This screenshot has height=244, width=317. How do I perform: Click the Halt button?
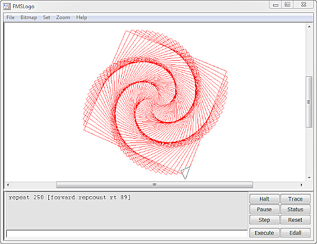point(264,199)
